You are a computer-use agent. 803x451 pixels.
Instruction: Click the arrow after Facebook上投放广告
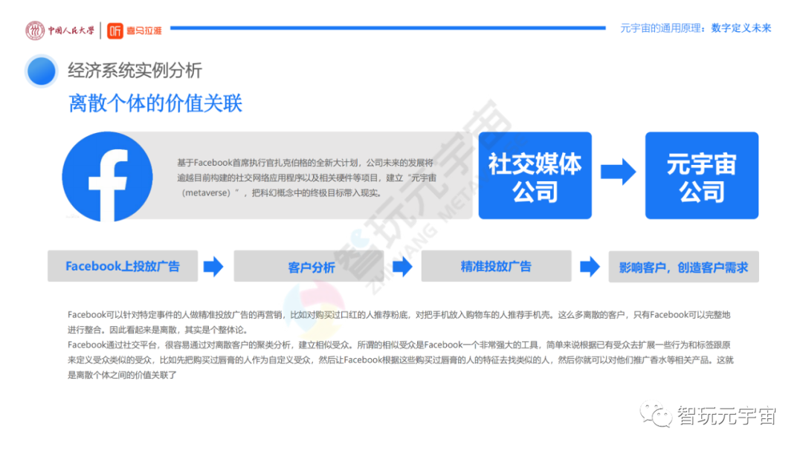click(x=213, y=266)
